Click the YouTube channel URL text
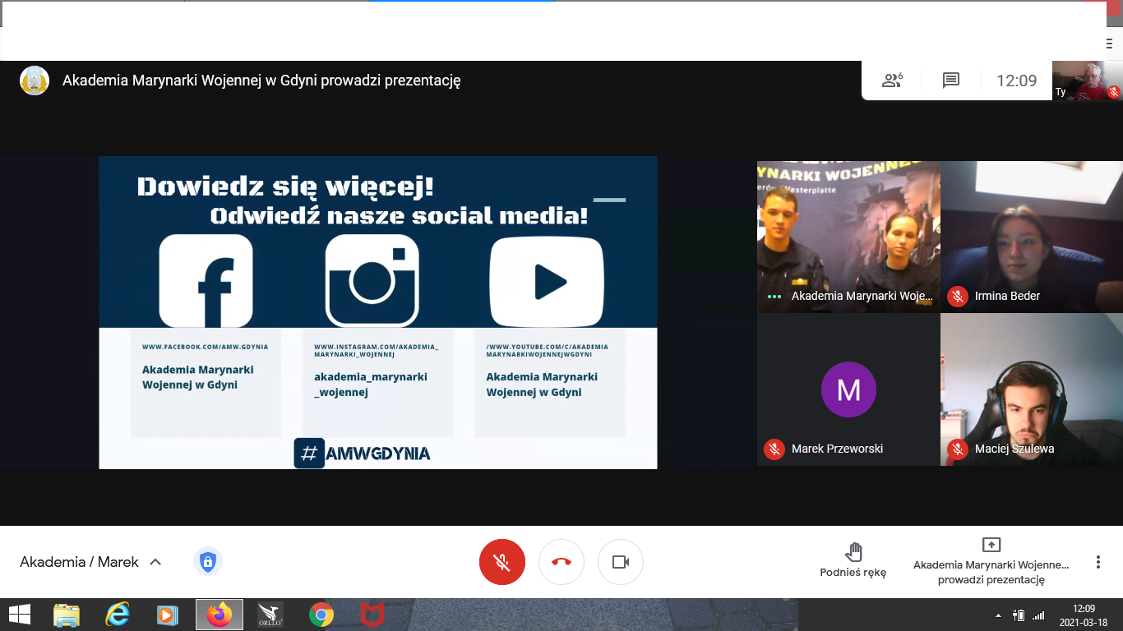Viewport: 1123px width, 631px height. (x=548, y=351)
